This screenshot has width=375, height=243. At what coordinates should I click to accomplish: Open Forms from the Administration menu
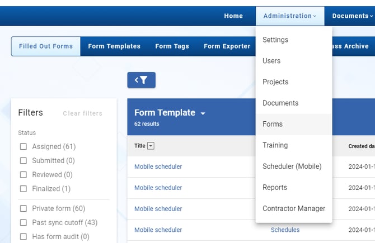(273, 124)
